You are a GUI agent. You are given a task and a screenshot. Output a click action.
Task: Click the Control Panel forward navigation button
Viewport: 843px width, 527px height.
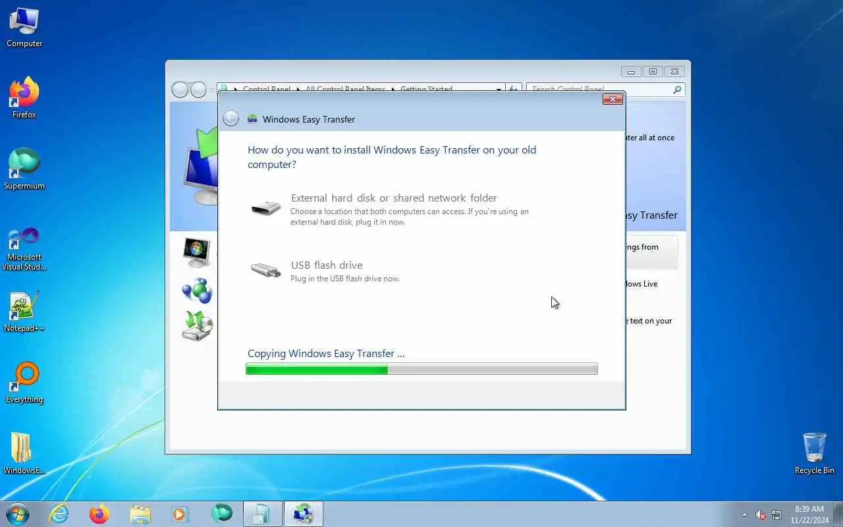pos(198,90)
